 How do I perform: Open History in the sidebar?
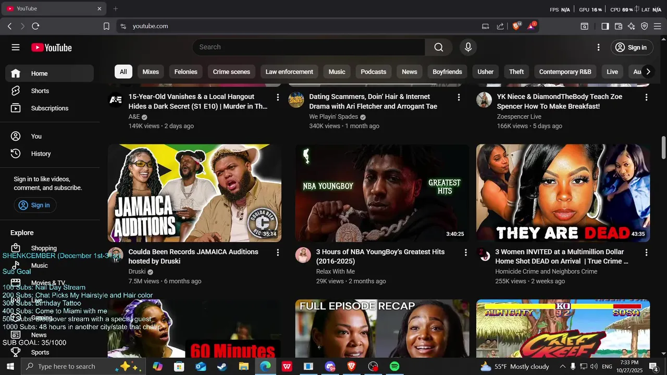pyautogui.click(x=50, y=154)
